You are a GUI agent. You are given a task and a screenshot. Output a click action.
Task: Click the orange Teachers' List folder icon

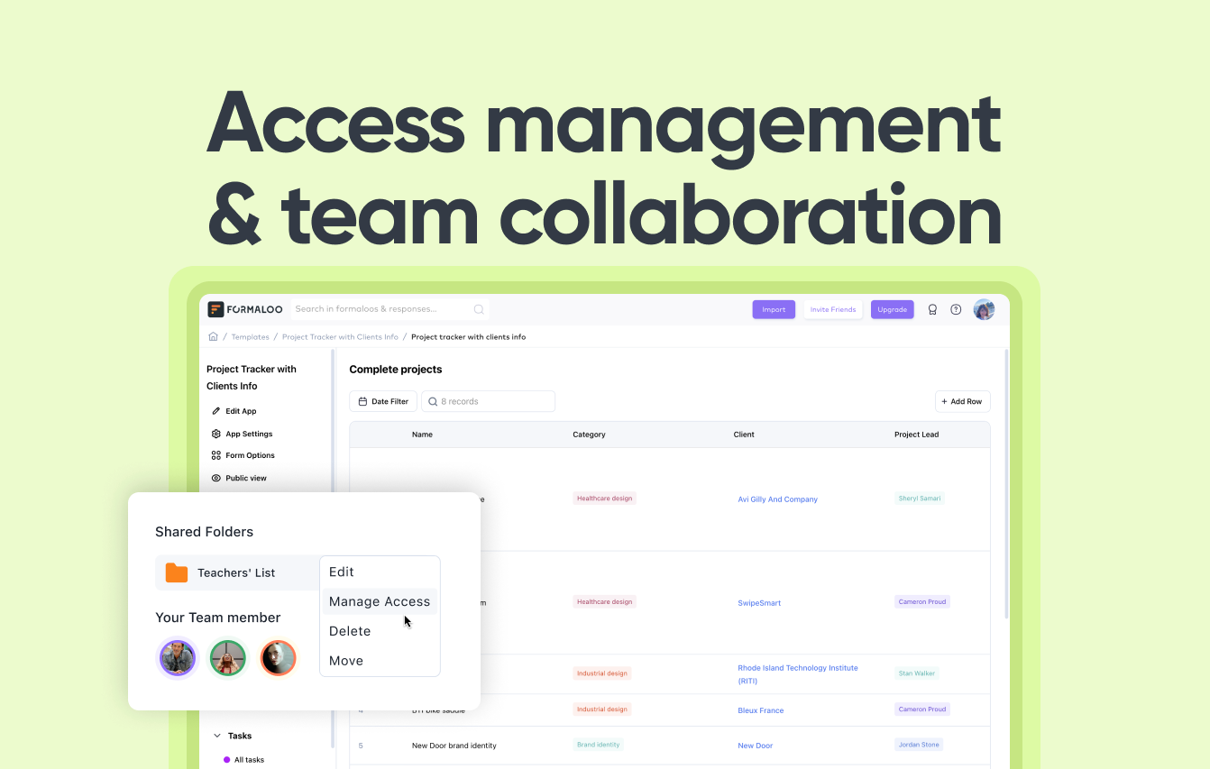pos(177,572)
